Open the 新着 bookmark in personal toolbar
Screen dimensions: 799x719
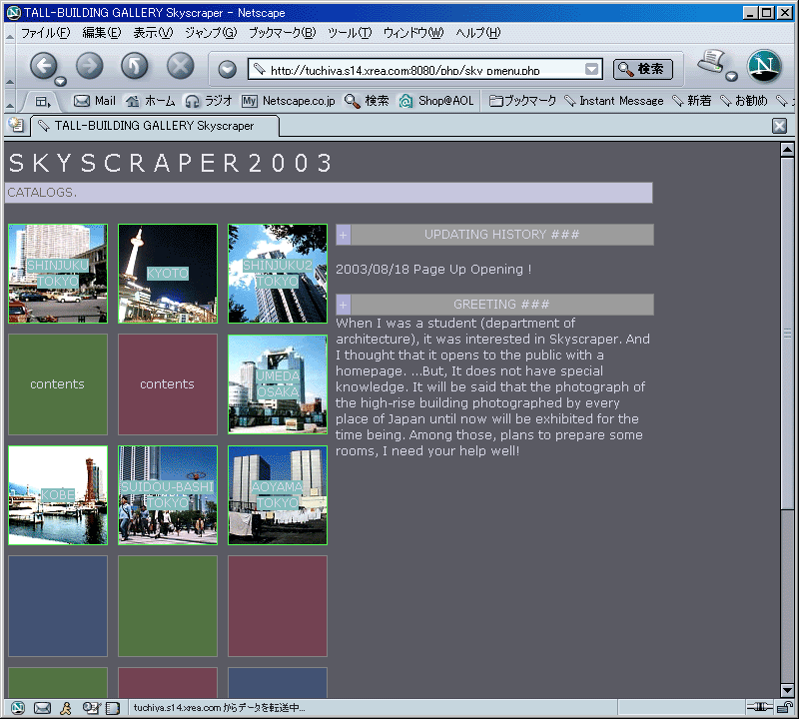(692, 101)
